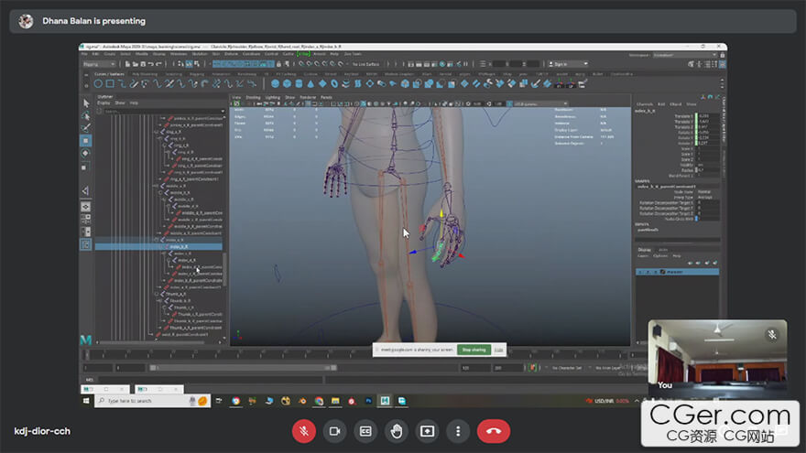Create a polygon cube from the shelf
Viewport: 806px width, 453px height.
pyautogui.click(x=287, y=83)
